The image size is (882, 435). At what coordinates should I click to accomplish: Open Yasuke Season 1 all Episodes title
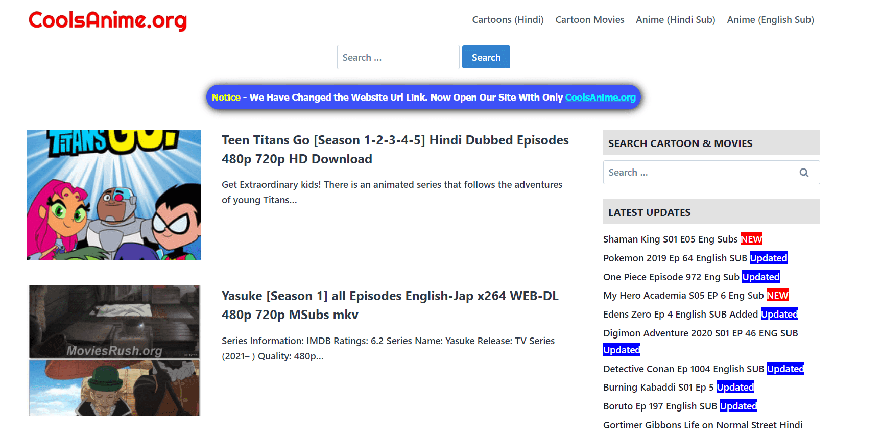(x=390, y=305)
